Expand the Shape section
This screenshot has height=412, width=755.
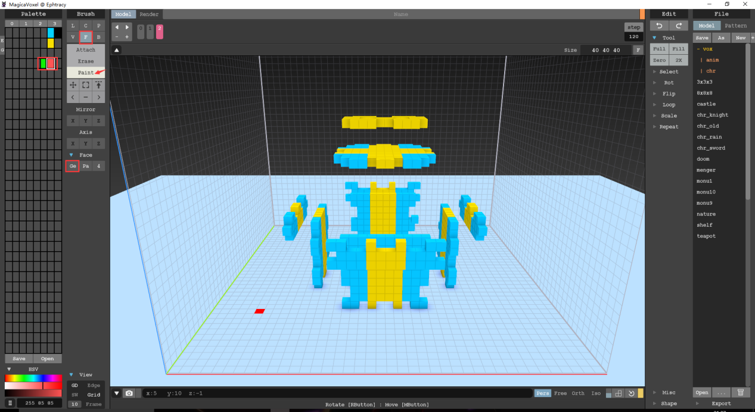click(x=669, y=403)
